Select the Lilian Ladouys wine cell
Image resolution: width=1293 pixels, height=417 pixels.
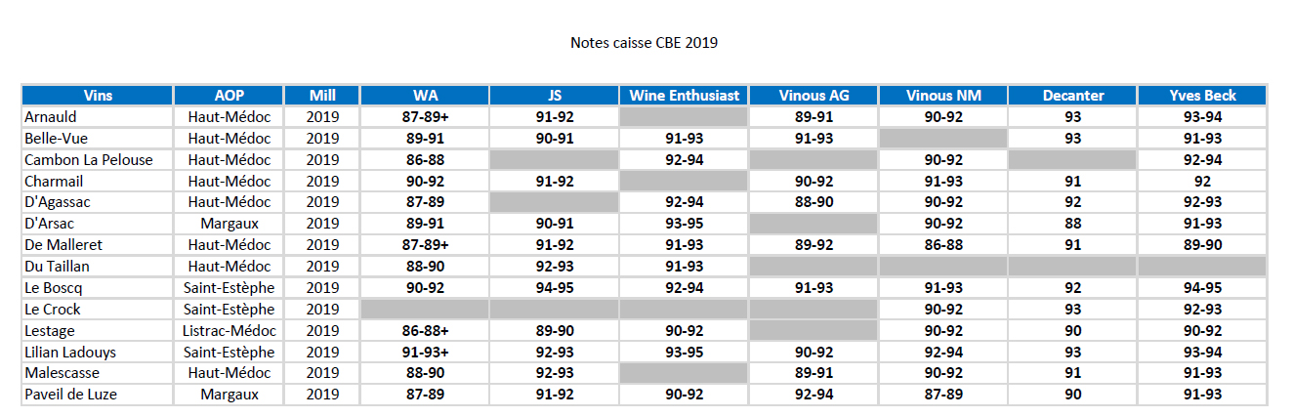[x=72, y=353]
